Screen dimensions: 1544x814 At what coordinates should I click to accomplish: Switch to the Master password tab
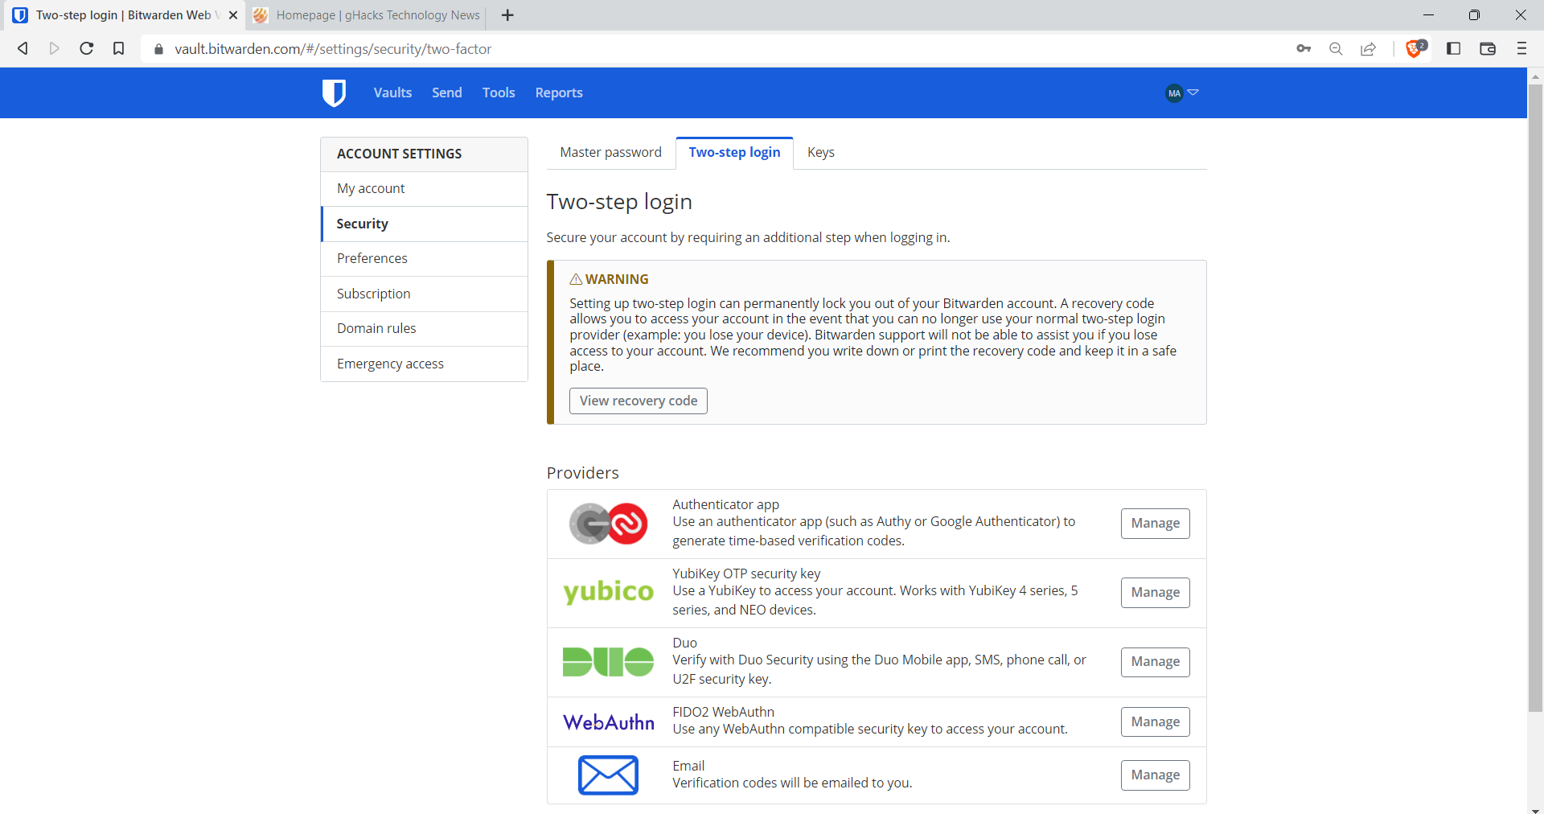[610, 153]
